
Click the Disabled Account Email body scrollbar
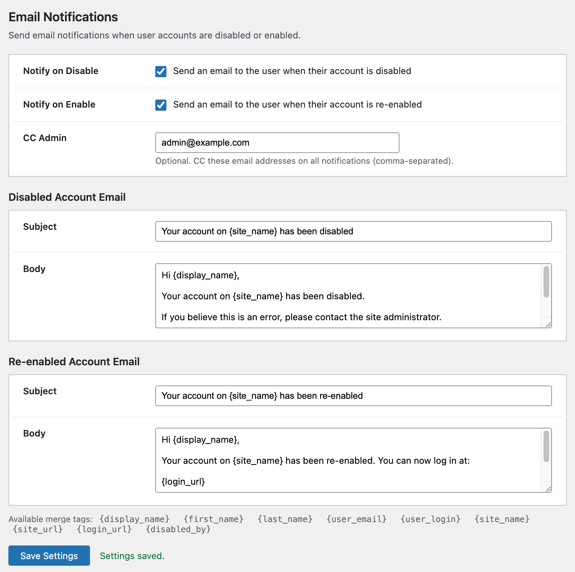coord(546,282)
